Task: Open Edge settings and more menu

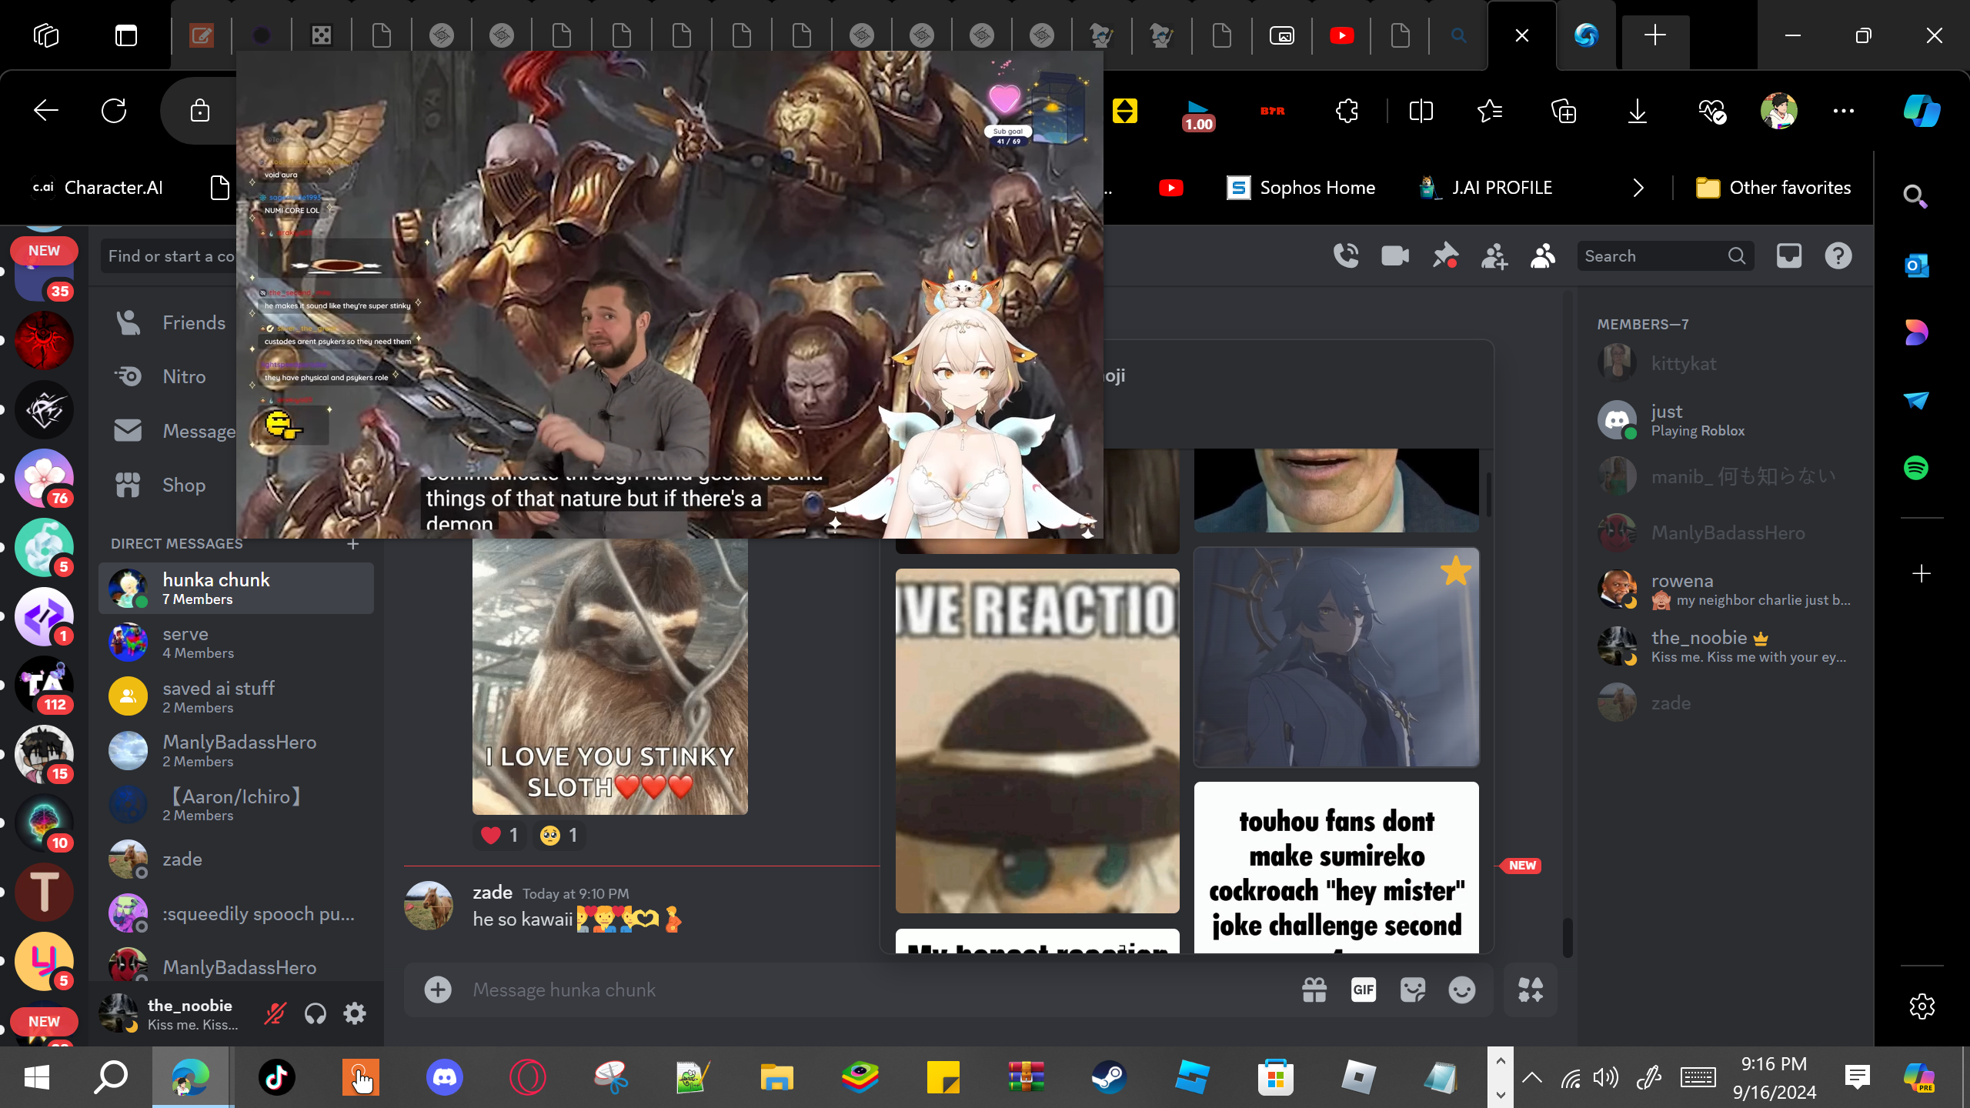Action: [x=1844, y=111]
